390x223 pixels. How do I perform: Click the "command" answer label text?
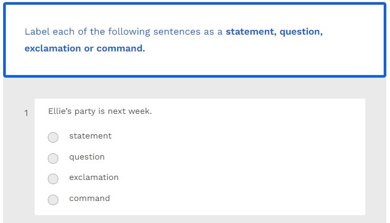pyautogui.click(x=89, y=198)
